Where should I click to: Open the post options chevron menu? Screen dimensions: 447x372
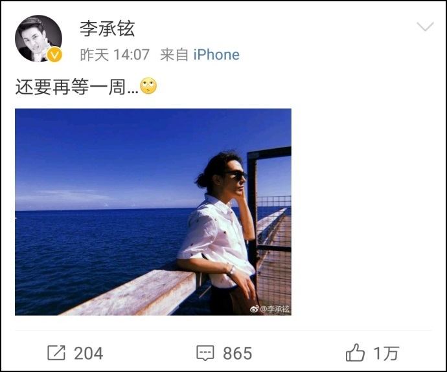coord(425,27)
